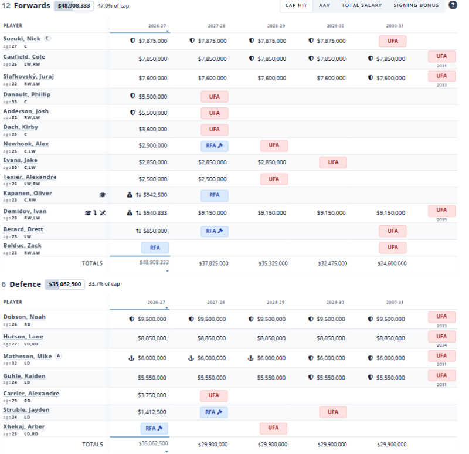Select the Cap Hit tab
The height and width of the screenshot is (454, 469).
click(x=296, y=5)
